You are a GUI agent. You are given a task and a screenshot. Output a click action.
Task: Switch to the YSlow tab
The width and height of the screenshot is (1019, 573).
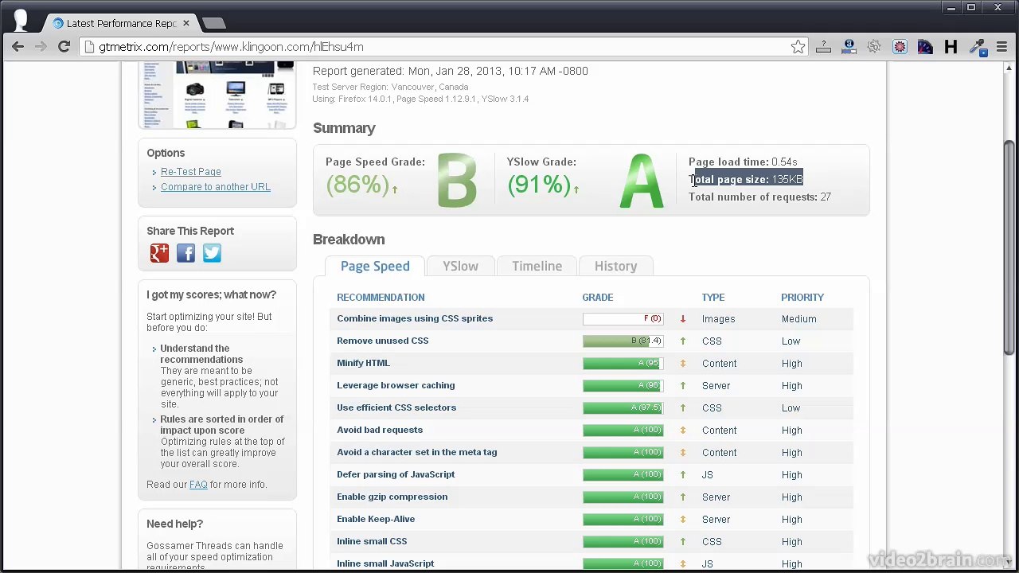[460, 266]
